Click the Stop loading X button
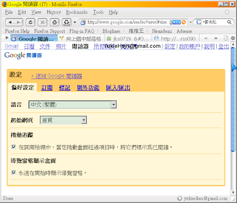The height and width of the screenshot is (203, 237). [43, 23]
